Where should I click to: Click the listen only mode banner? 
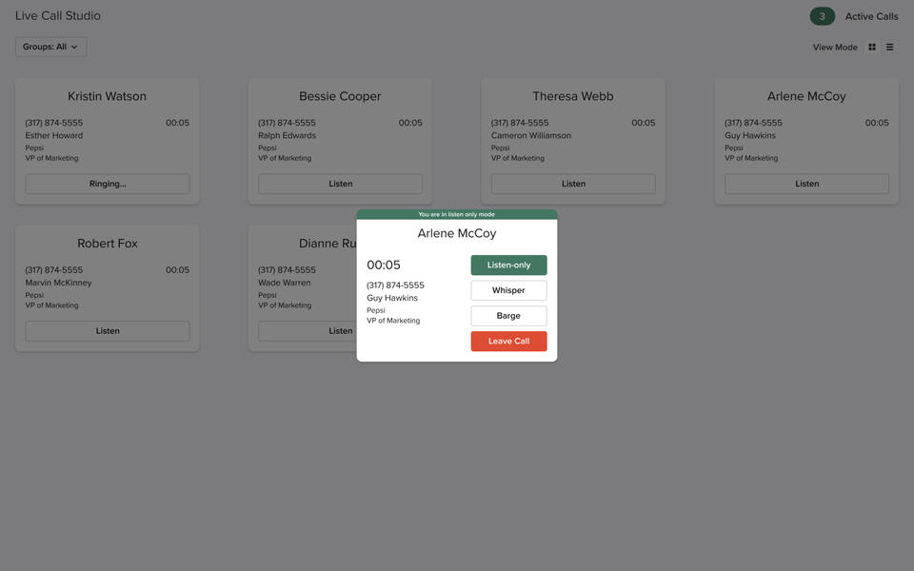457,214
